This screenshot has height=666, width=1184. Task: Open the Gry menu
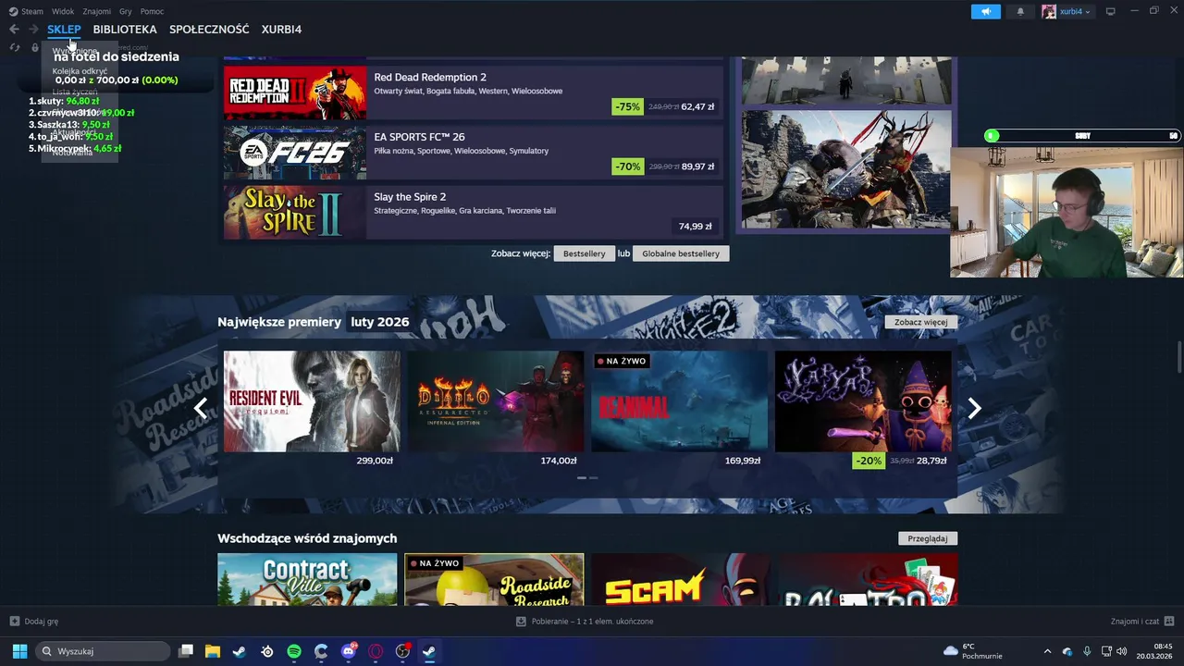coord(126,11)
